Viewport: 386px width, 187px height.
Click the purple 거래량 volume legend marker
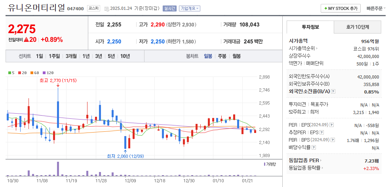click(264, 164)
